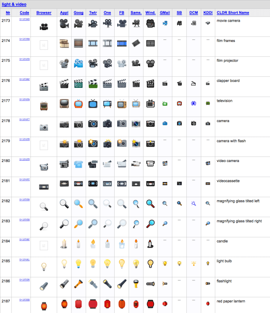The height and width of the screenshot is (313, 270).
Task: Click the Windows magnifying glass tilted left emoji
Action: [150, 204]
